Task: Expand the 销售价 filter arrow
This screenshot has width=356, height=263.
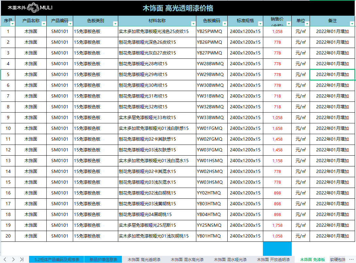Action: tap(289, 23)
